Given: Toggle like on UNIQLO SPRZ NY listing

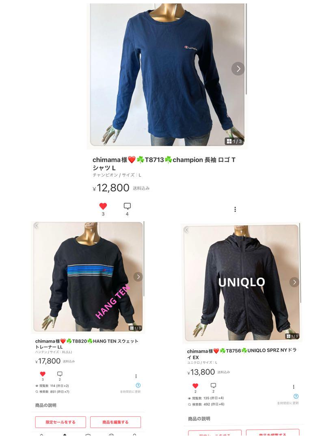Looking at the screenshot, I should [195, 385].
